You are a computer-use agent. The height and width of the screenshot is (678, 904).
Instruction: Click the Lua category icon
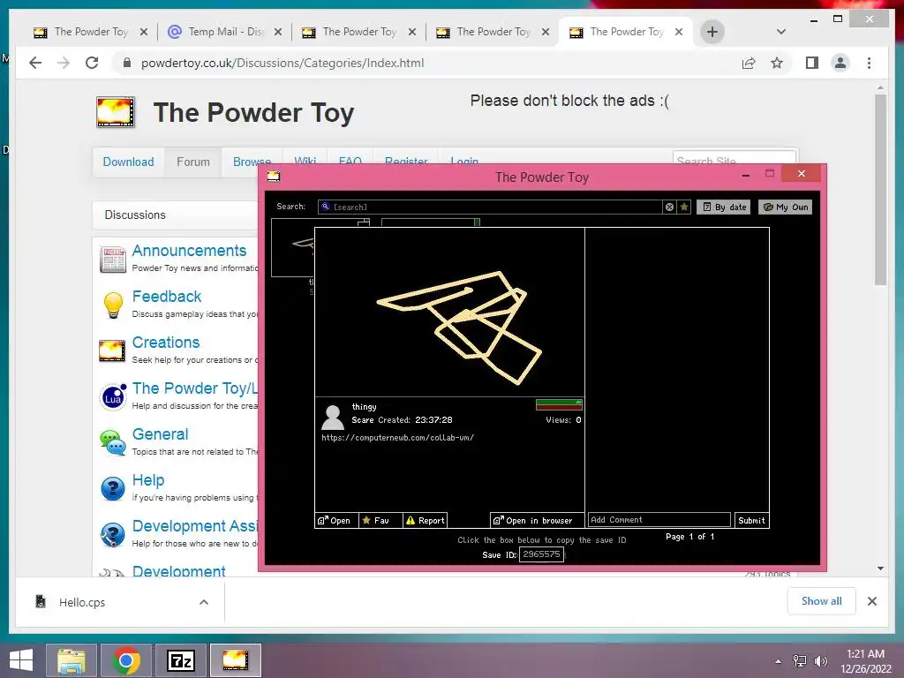[113, 396]
